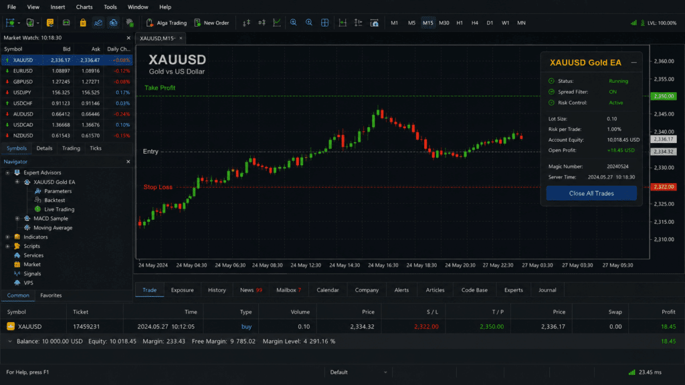Toggle Market Watch panel from toolbar icon
This screenshot has width=685, height=385.
(x=50, y=23)
